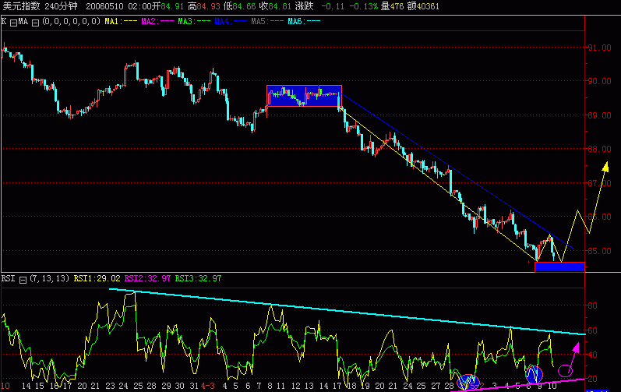Select the 240分钟 period label
The width and height of the screenshot is (621, 392).
pyautogui.click(x=62, y=6)
